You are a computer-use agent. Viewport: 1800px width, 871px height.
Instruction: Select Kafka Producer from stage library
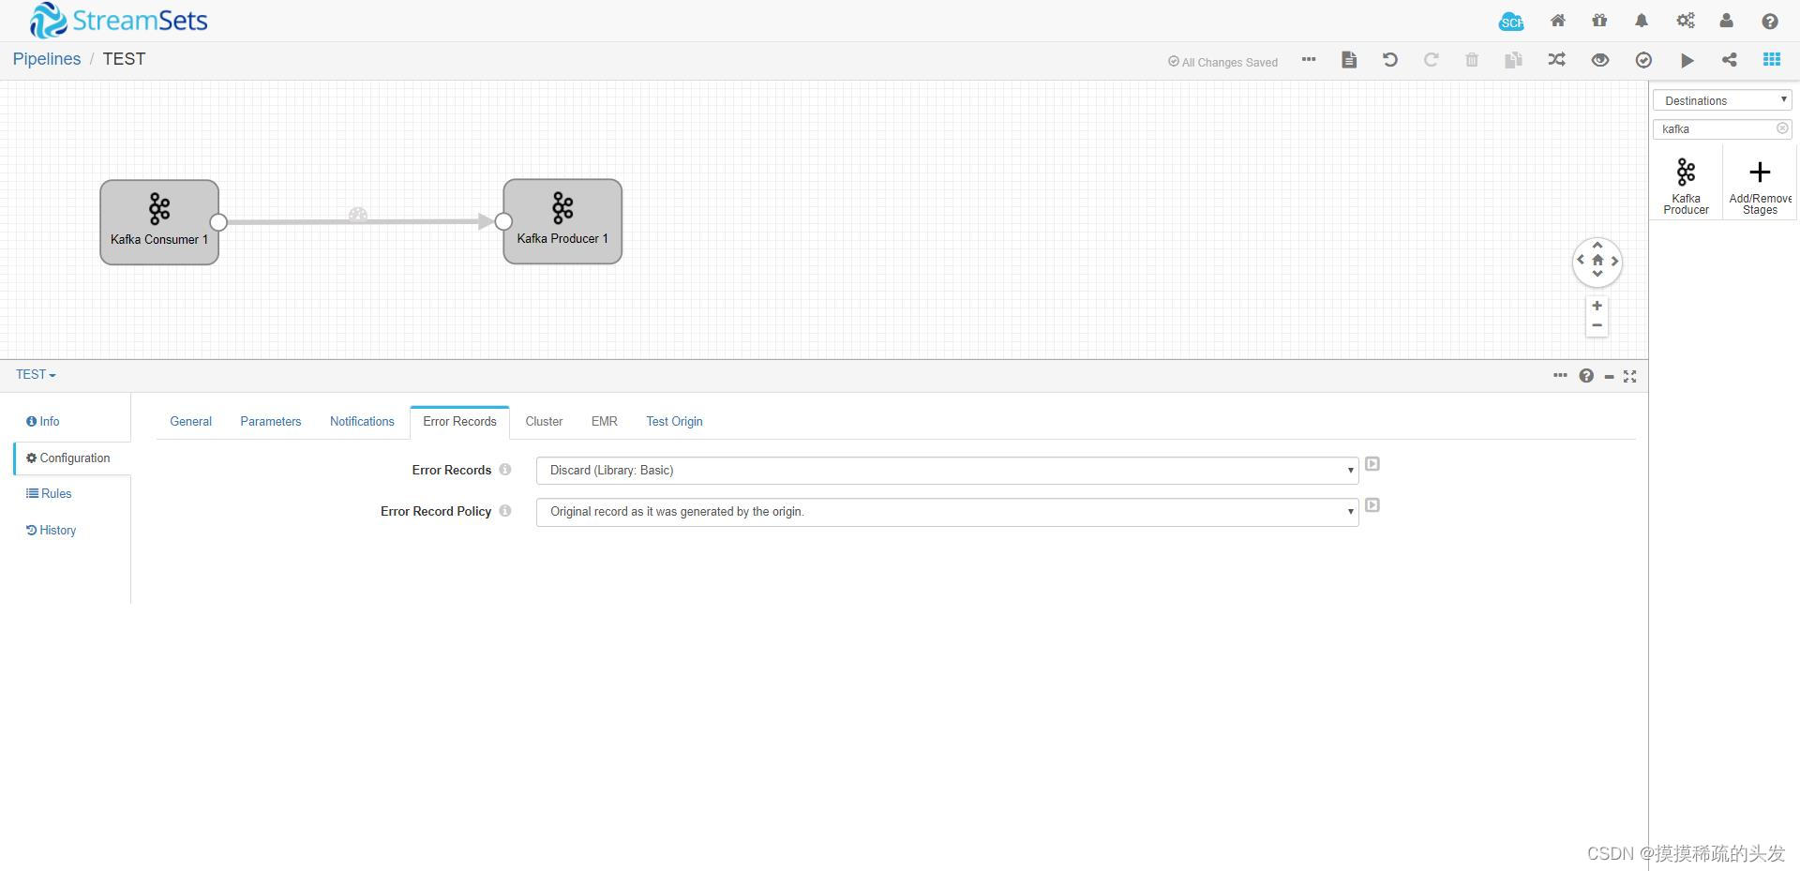pos(1686,181)
